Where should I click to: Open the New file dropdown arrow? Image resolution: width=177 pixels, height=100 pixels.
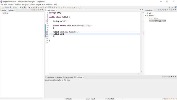coord(4,7)
